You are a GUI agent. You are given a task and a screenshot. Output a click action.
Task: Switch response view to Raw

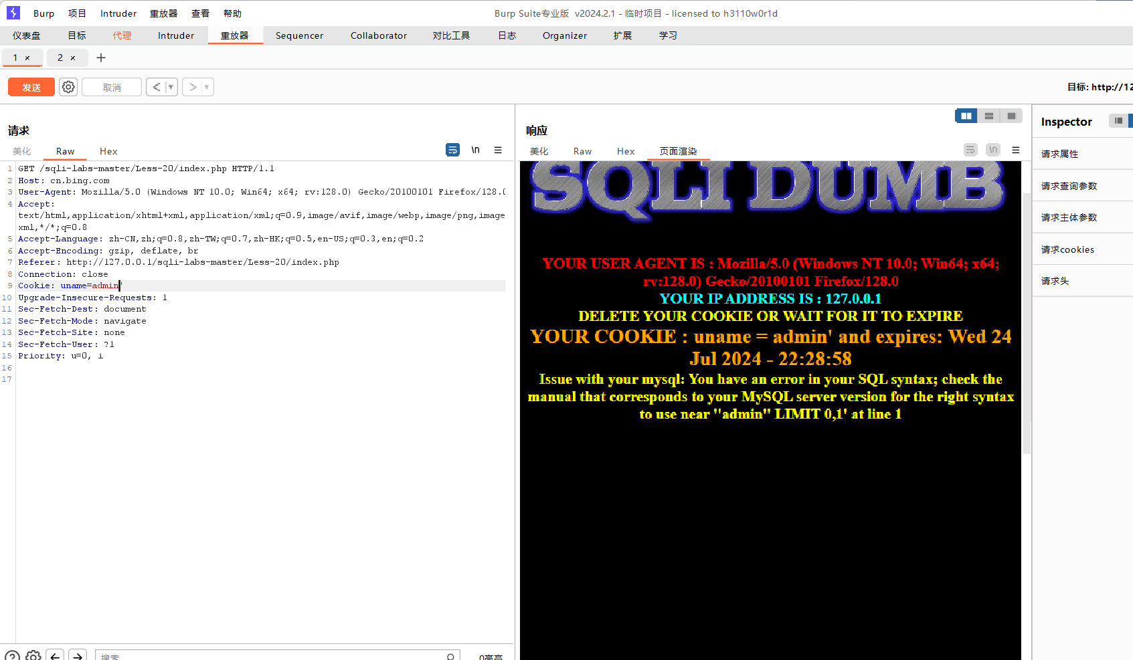click(582, 151)
